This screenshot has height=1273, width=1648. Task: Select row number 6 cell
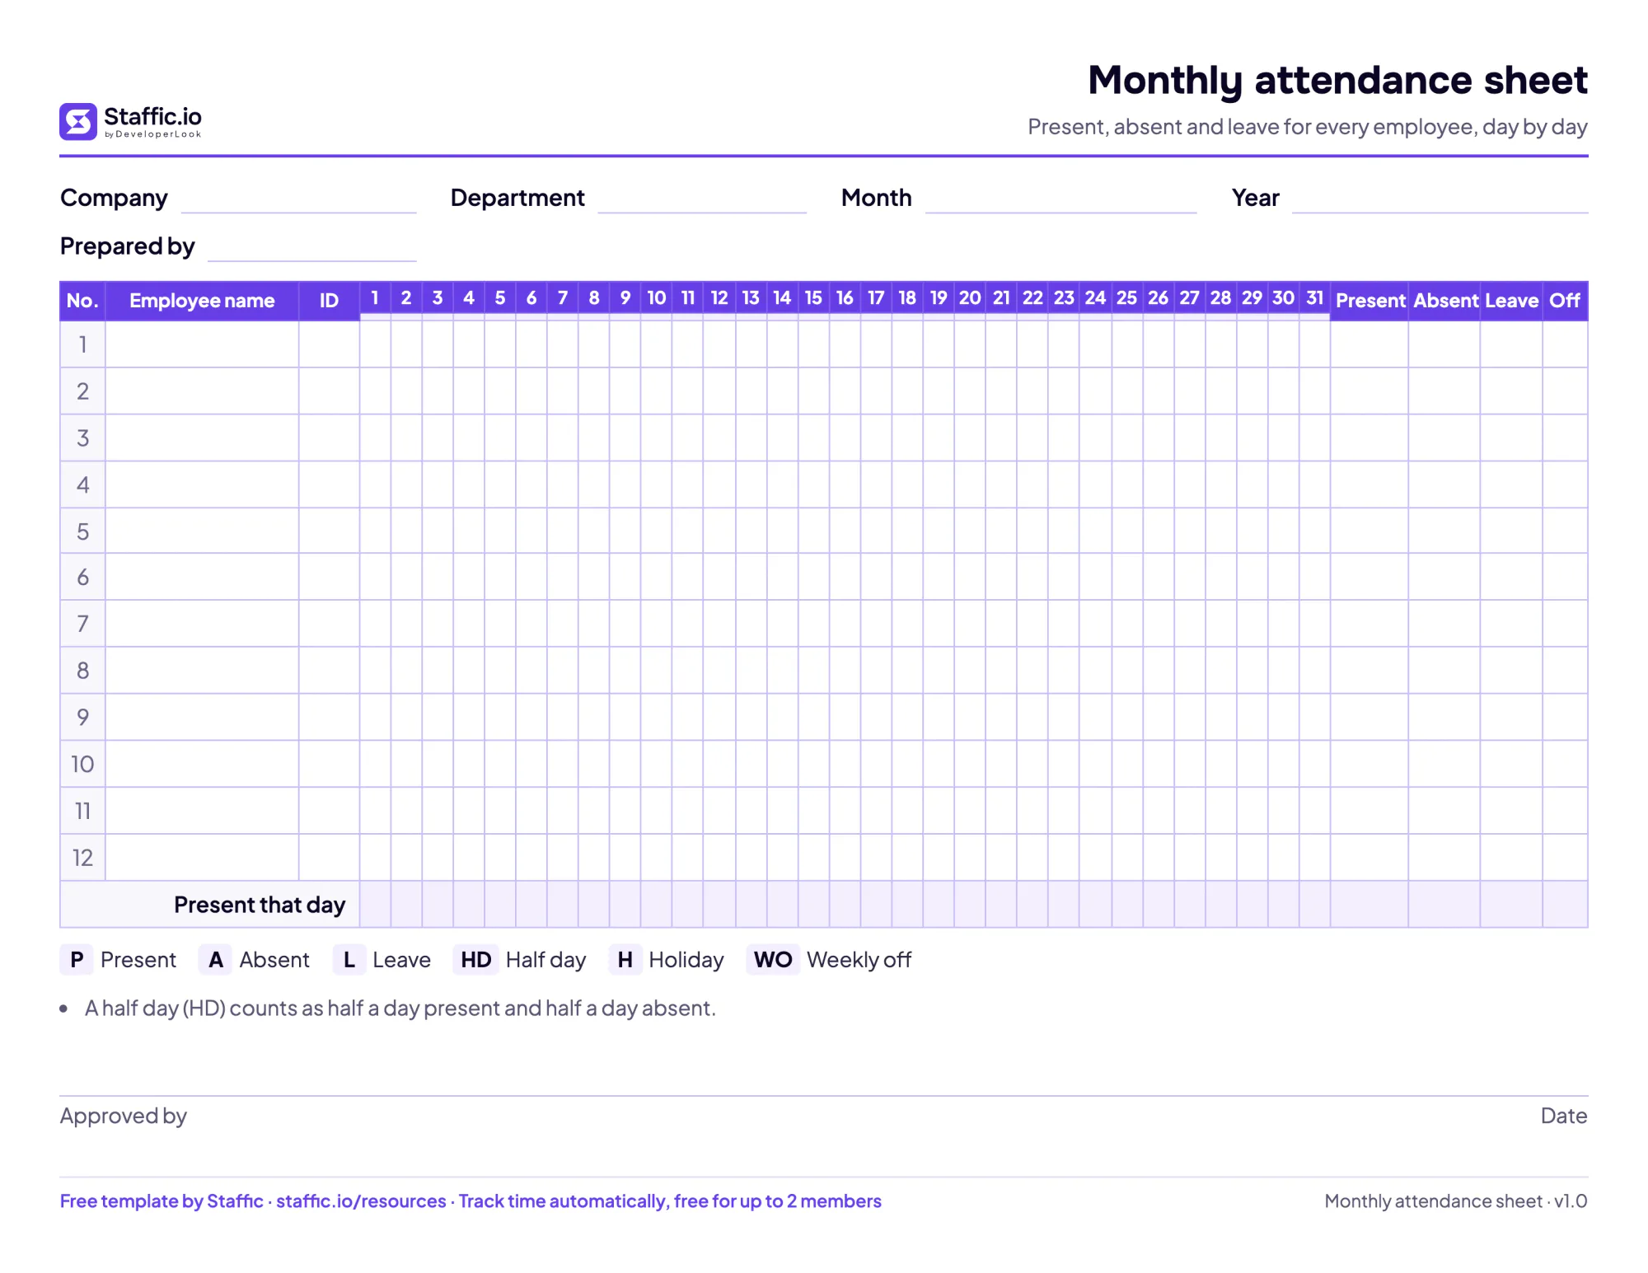82,577
